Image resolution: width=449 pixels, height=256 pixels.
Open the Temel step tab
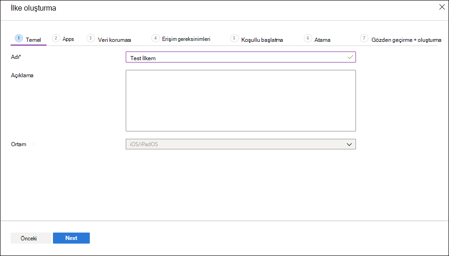click(x=28, y=39)
